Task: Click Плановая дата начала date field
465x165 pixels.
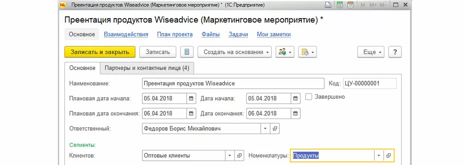Action: click(x=165, y=98)
